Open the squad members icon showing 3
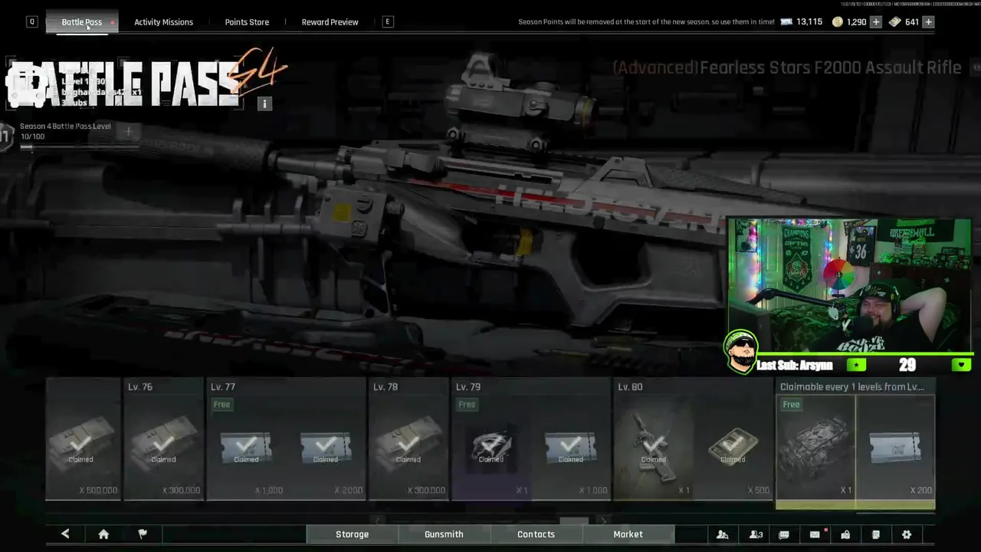This screenshot has height=552, width=981. [756, 534]
